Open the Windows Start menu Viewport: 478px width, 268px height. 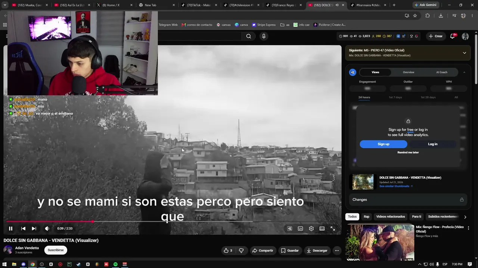[x=4, y=264]
